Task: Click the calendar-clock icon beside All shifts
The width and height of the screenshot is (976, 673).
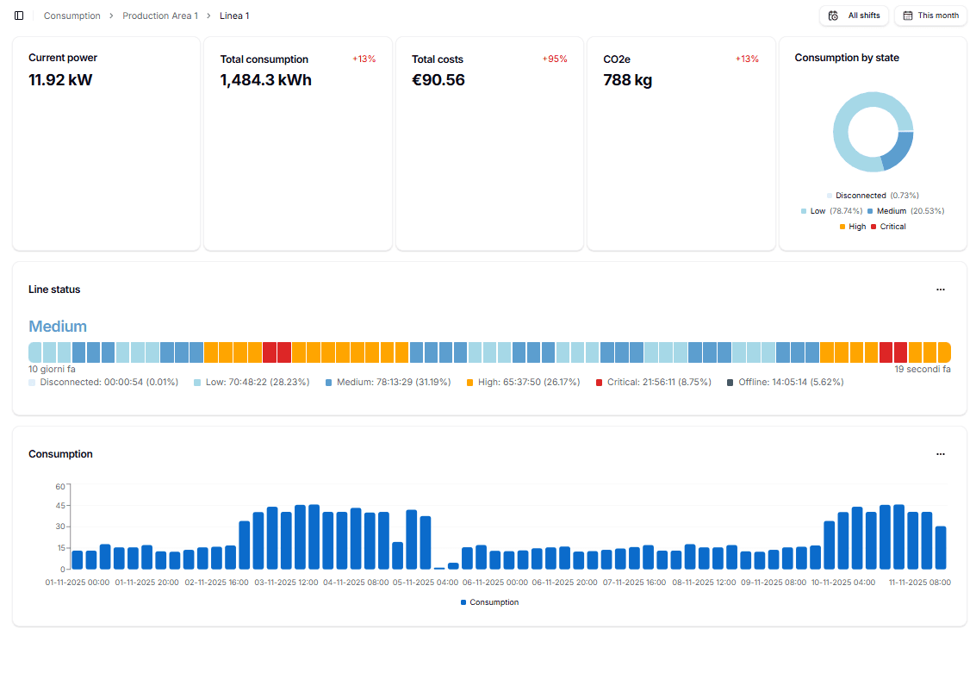Action: click(x=833, y=16)
